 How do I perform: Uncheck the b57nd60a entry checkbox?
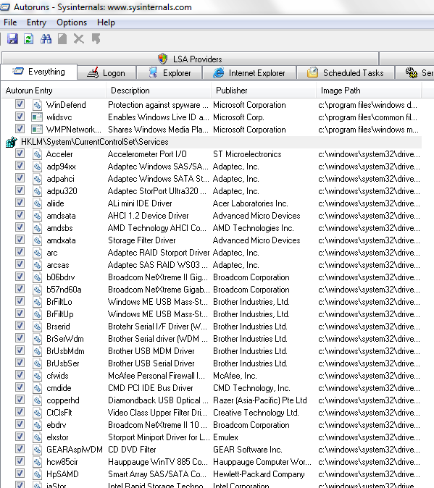click(x=20, y=288)
